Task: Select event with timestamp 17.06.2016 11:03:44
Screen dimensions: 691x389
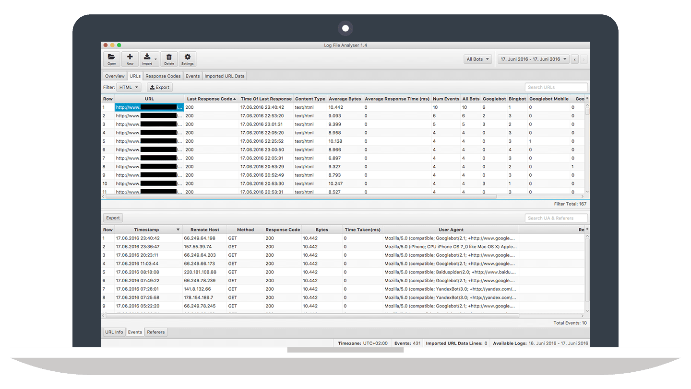Action: 343,263
